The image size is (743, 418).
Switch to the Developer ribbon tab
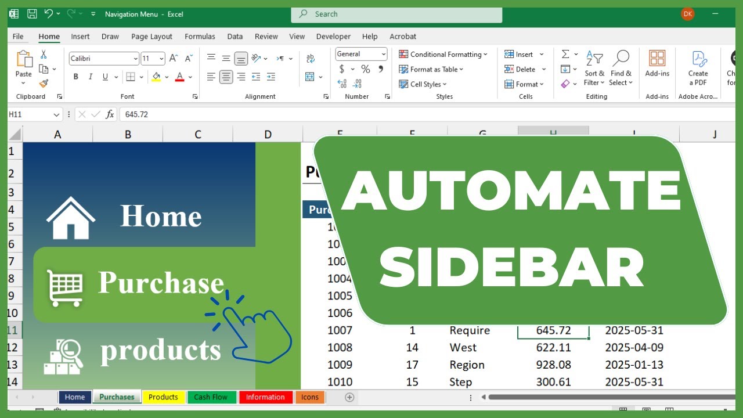pyautogui.click(x=333, y=36)
